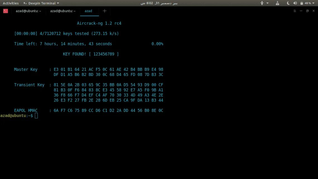The height and width of the screenshot is (179, 318).
Task: Click the Transient Key label
Action: click(x=29, y=85)
